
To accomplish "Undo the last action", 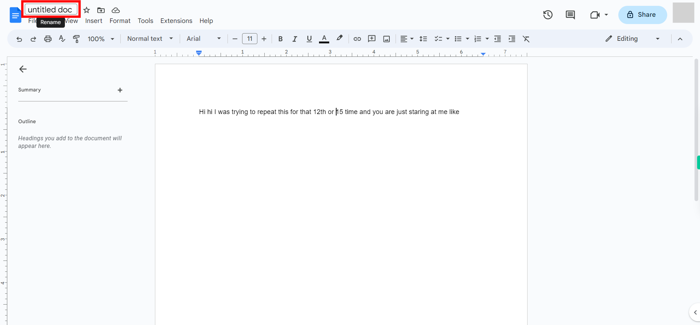I will (19, 39).
